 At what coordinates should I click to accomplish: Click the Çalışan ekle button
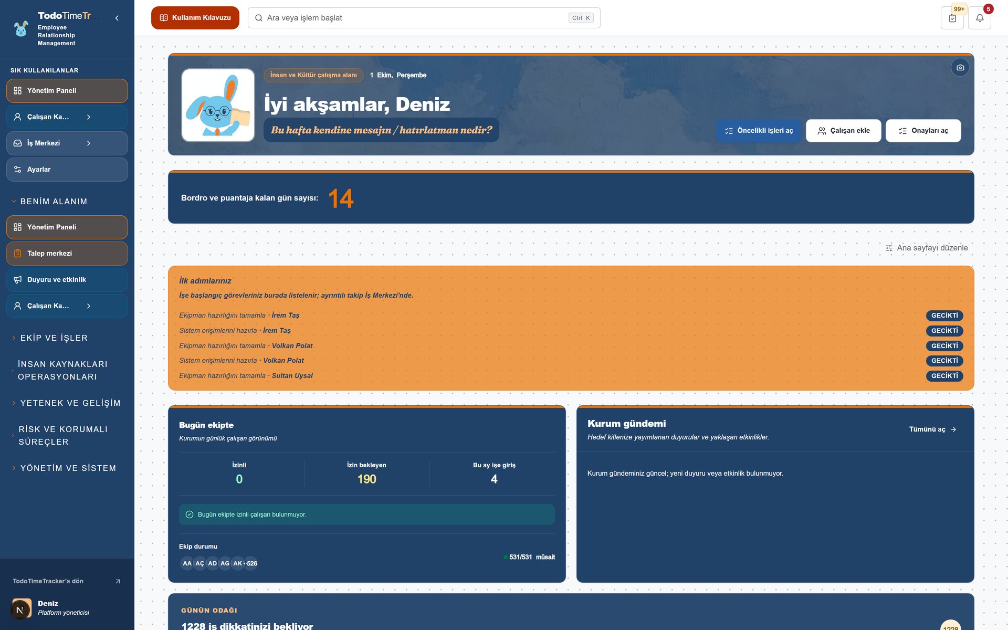click(x=844, y=131)
